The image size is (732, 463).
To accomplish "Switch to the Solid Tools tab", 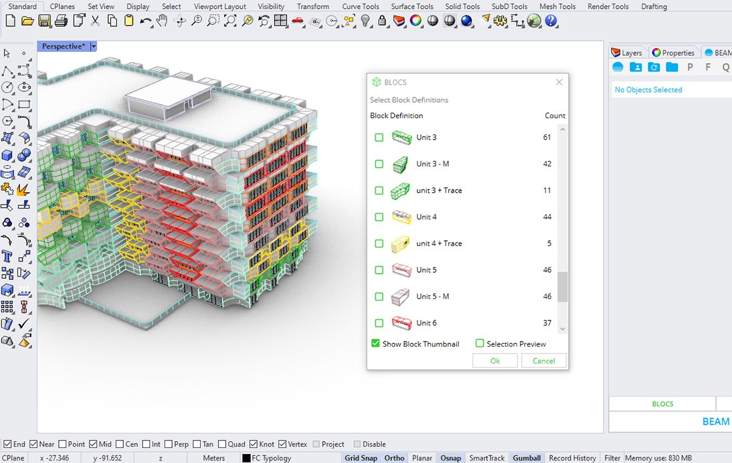I will [x=462, y=6].
